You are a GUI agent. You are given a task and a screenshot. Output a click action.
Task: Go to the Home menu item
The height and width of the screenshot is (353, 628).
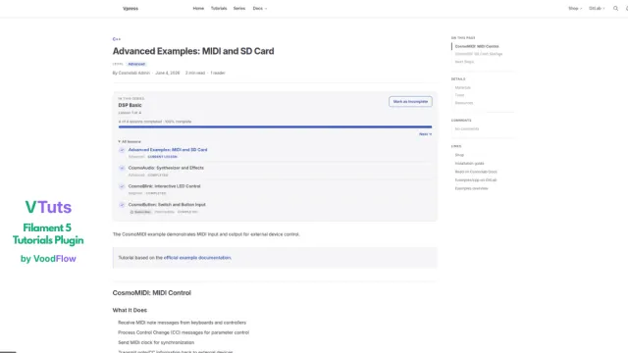(x=198, y=9)
